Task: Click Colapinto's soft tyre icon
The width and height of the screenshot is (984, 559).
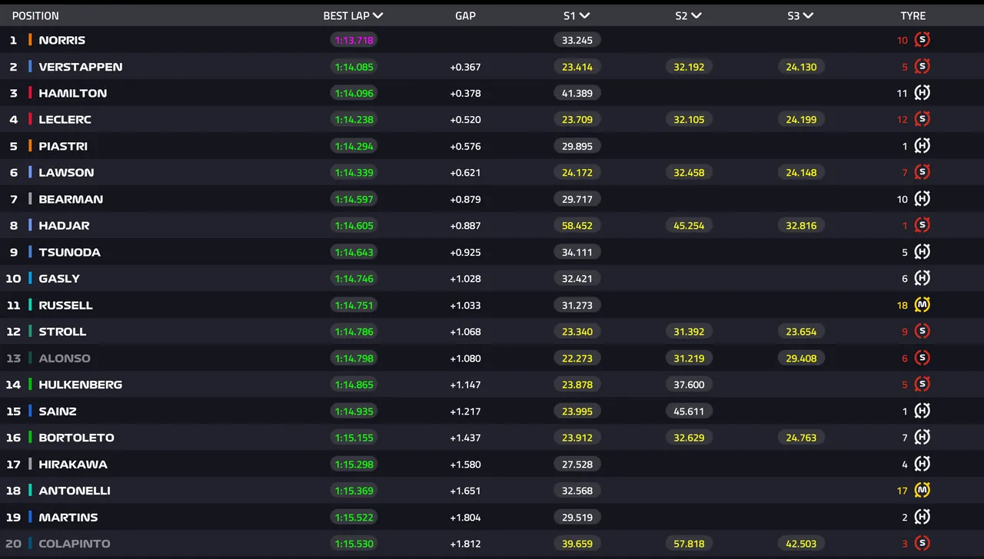Action: (922, 543)
